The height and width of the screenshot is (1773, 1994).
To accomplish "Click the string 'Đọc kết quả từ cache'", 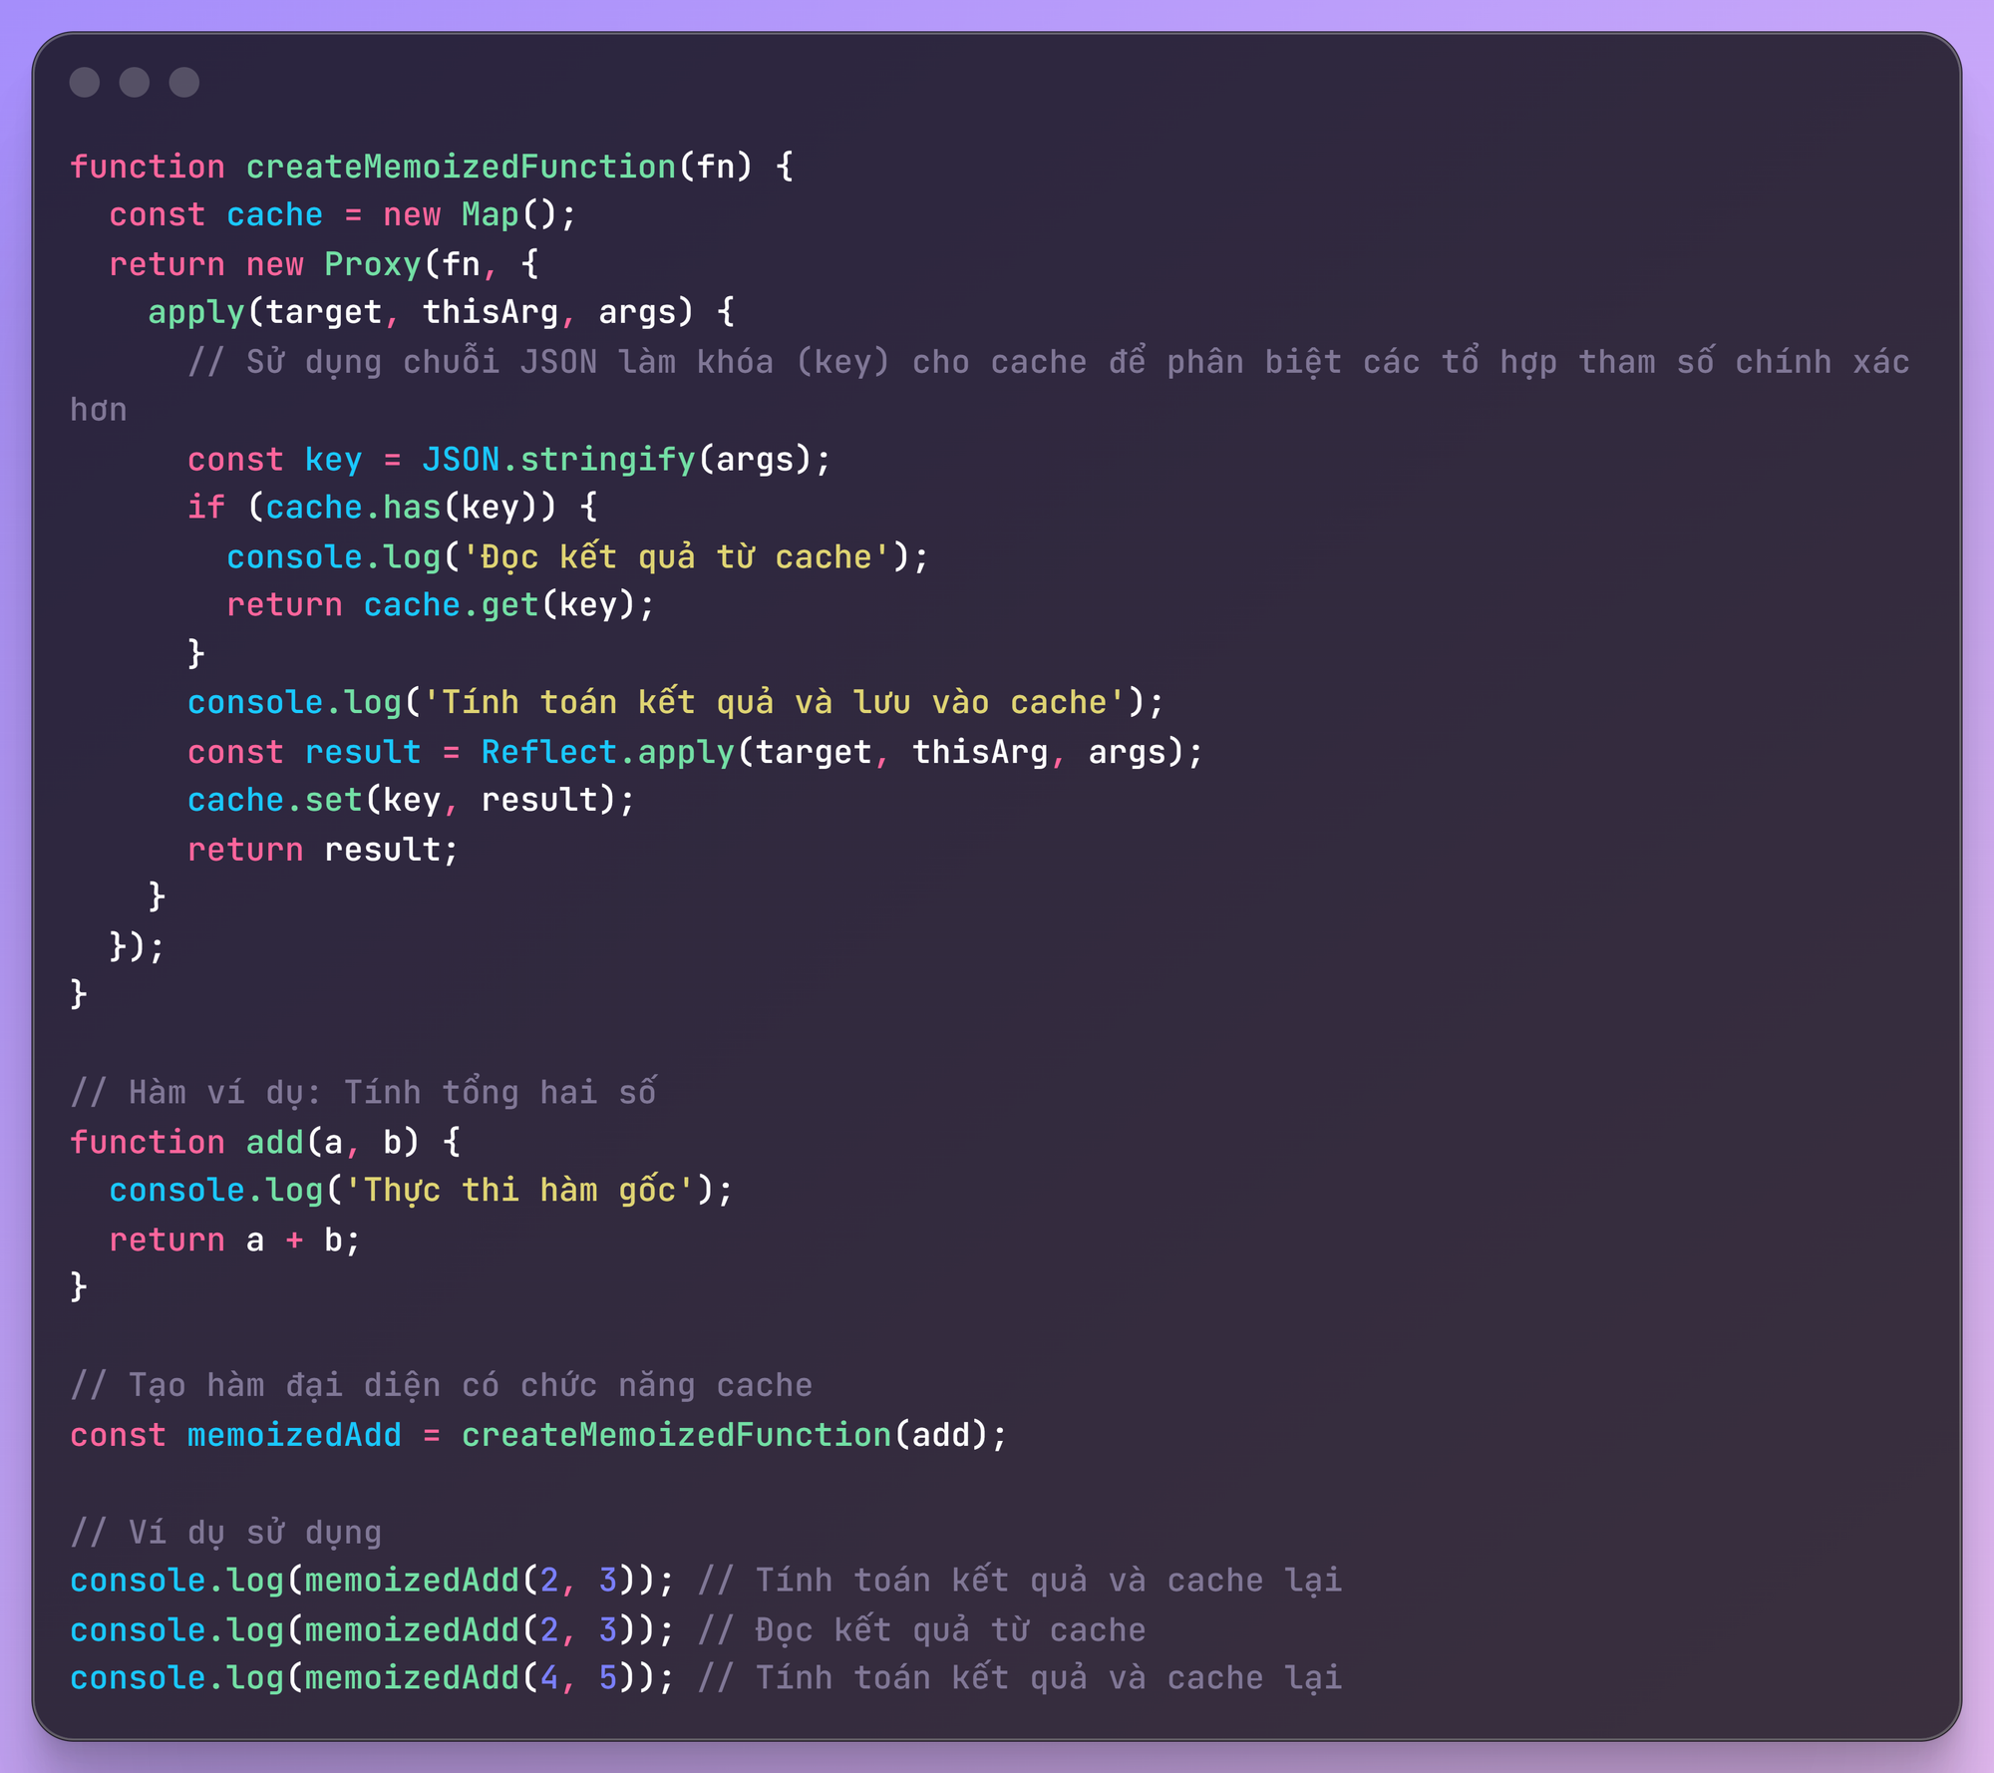I will [676, 556].
